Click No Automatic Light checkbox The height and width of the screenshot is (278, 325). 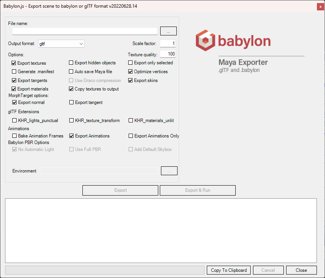pos(14,149)
